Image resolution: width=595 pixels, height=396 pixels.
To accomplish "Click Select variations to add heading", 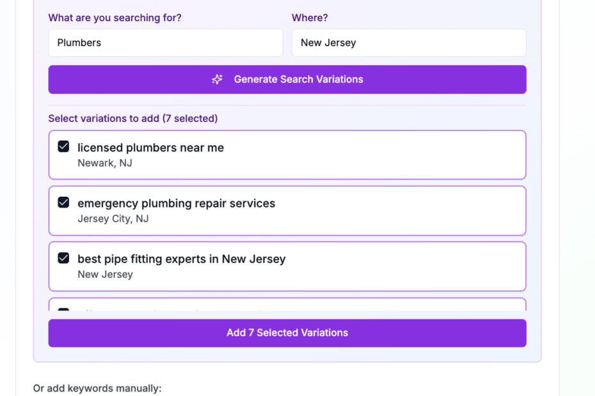I will coord(133,119).
